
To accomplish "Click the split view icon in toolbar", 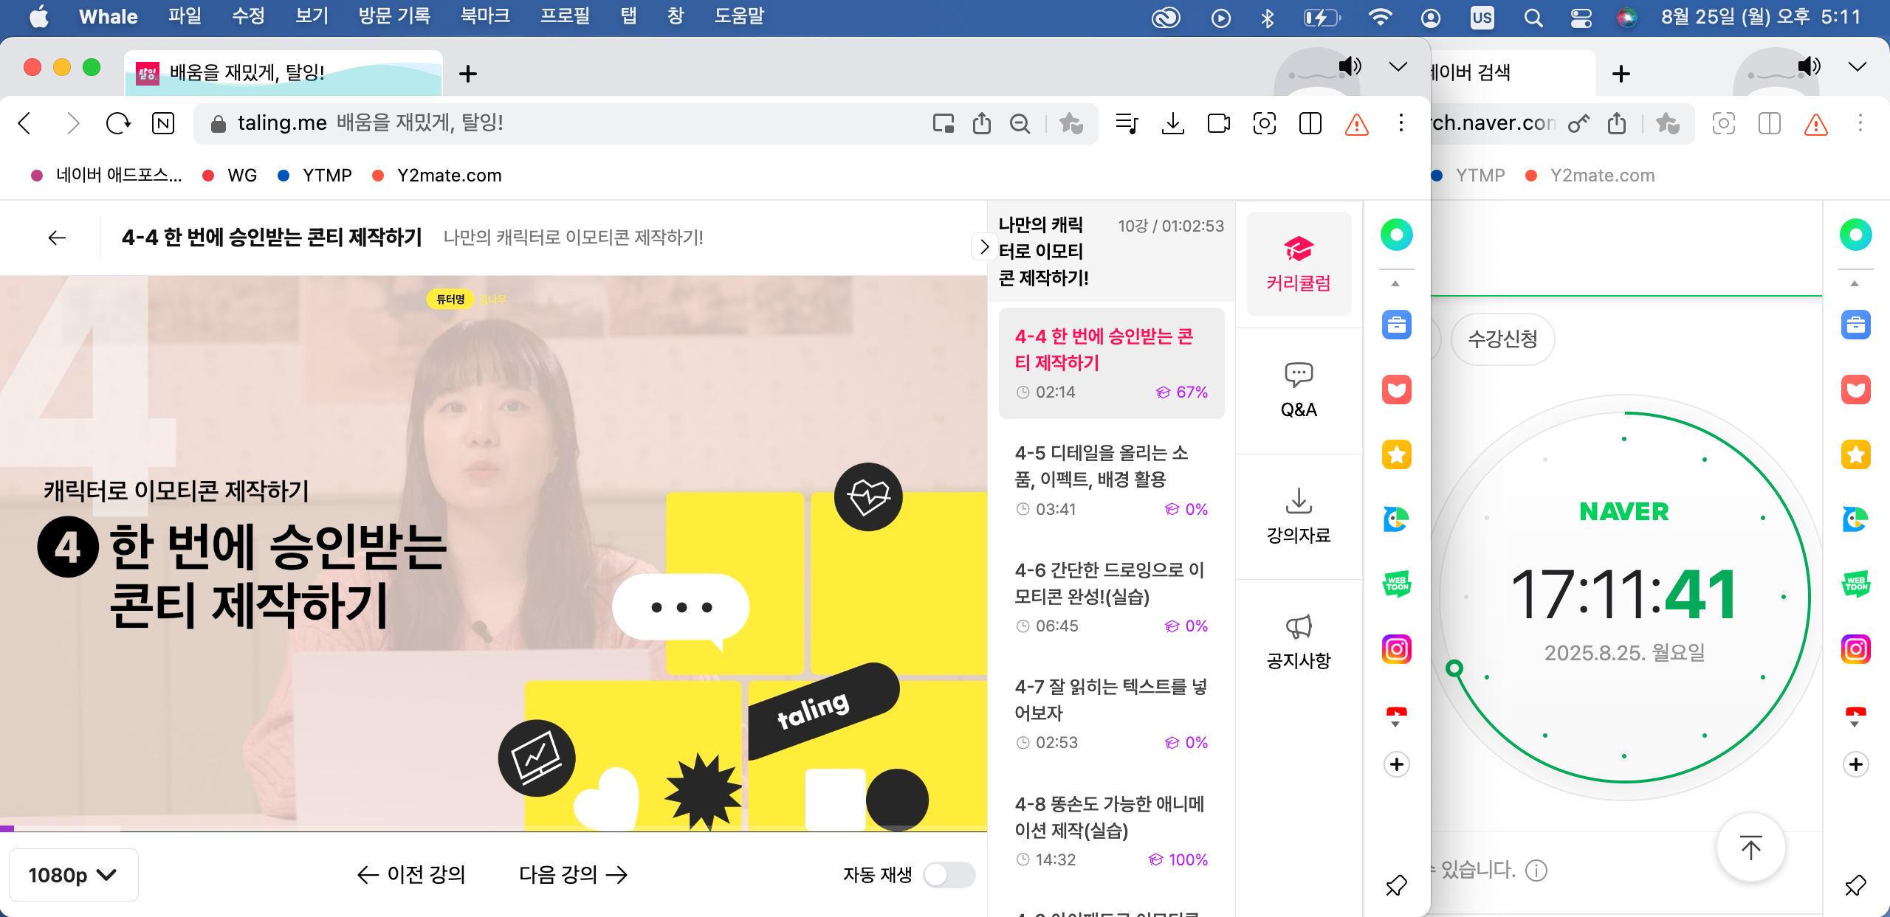I will tap(1310, 123).
